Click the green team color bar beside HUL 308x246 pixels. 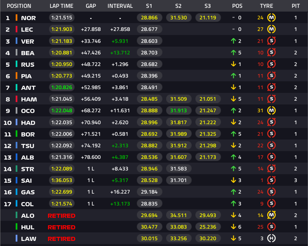point(16,227)
